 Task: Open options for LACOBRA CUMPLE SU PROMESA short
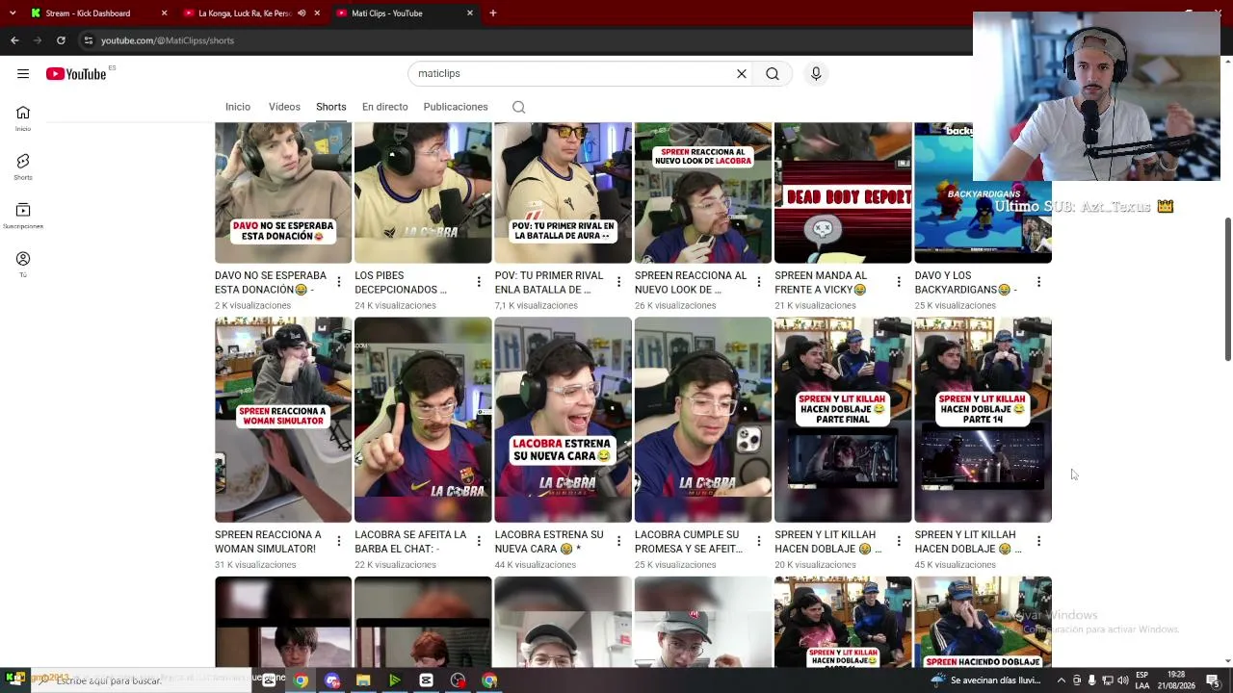758,541
